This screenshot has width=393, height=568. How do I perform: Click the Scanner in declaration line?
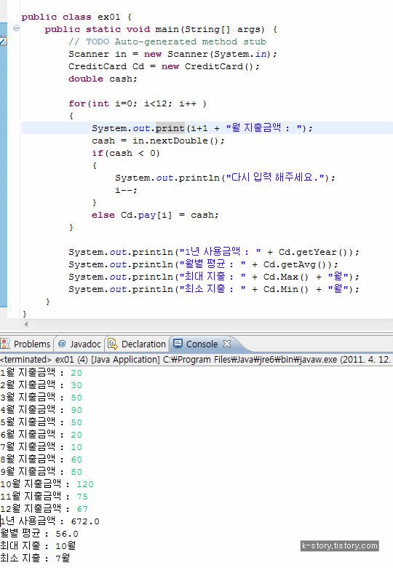(172, 54)
